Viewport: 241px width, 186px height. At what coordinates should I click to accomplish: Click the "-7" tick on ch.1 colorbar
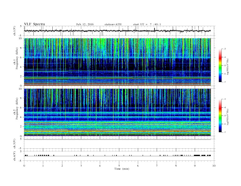225,82
